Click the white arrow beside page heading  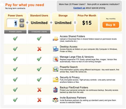(2, 5)
